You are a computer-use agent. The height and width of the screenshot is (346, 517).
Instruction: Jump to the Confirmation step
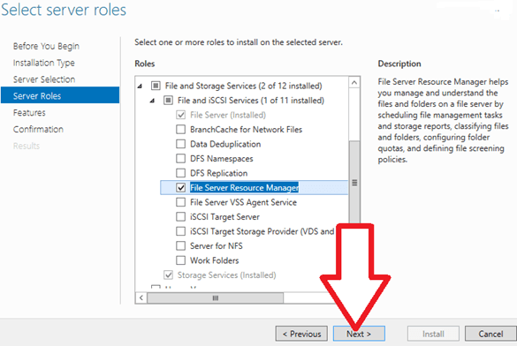(38, 129)
